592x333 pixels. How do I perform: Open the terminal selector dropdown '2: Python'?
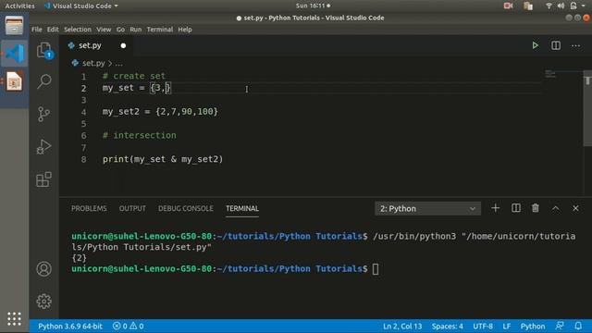pyautogui.click(x=427, y=208)
